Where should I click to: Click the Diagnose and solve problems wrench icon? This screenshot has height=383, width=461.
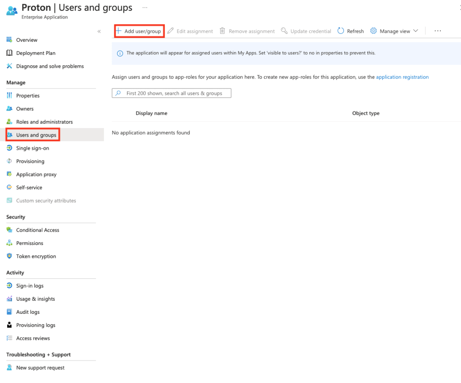coord(9,66)
